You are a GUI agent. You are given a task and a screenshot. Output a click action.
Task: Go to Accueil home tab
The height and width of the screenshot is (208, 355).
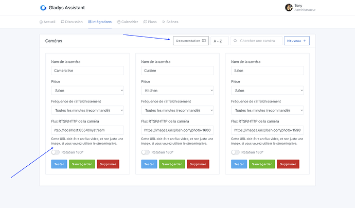[x=47, y=22]
